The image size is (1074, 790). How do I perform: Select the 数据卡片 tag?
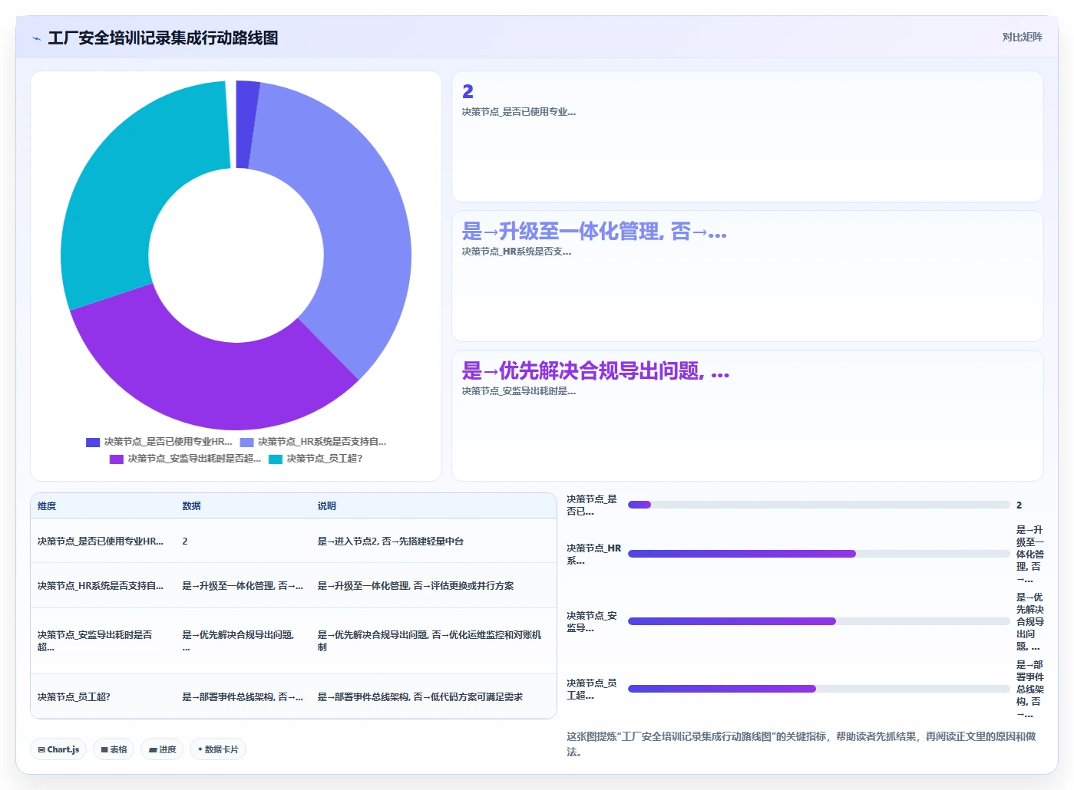click(218, 749)
